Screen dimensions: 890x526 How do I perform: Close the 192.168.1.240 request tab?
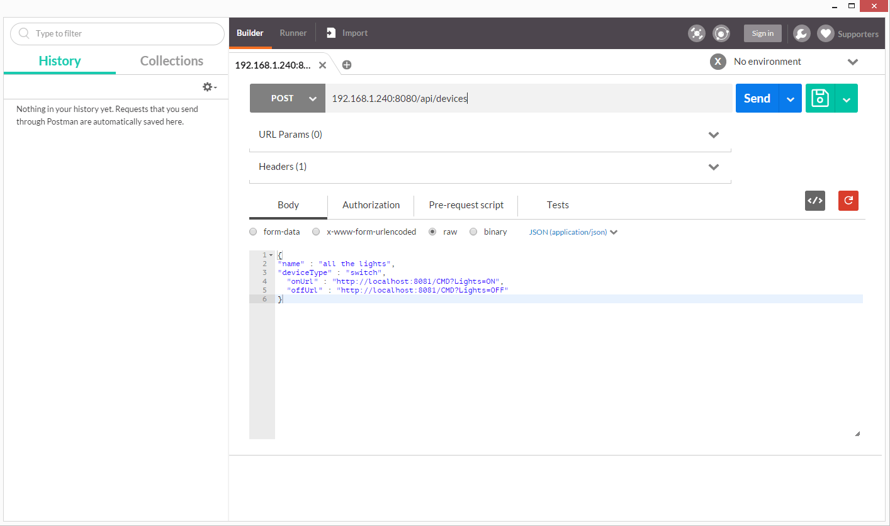point(323,65)
